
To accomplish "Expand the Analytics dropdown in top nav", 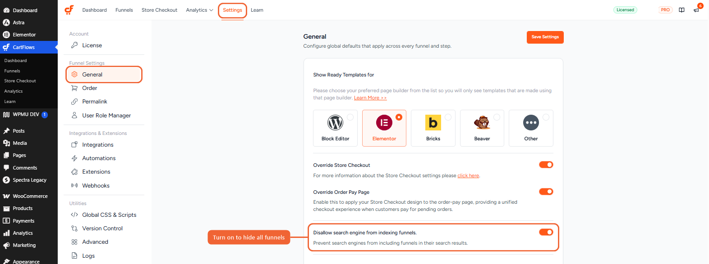I will [x=199, y=10].
